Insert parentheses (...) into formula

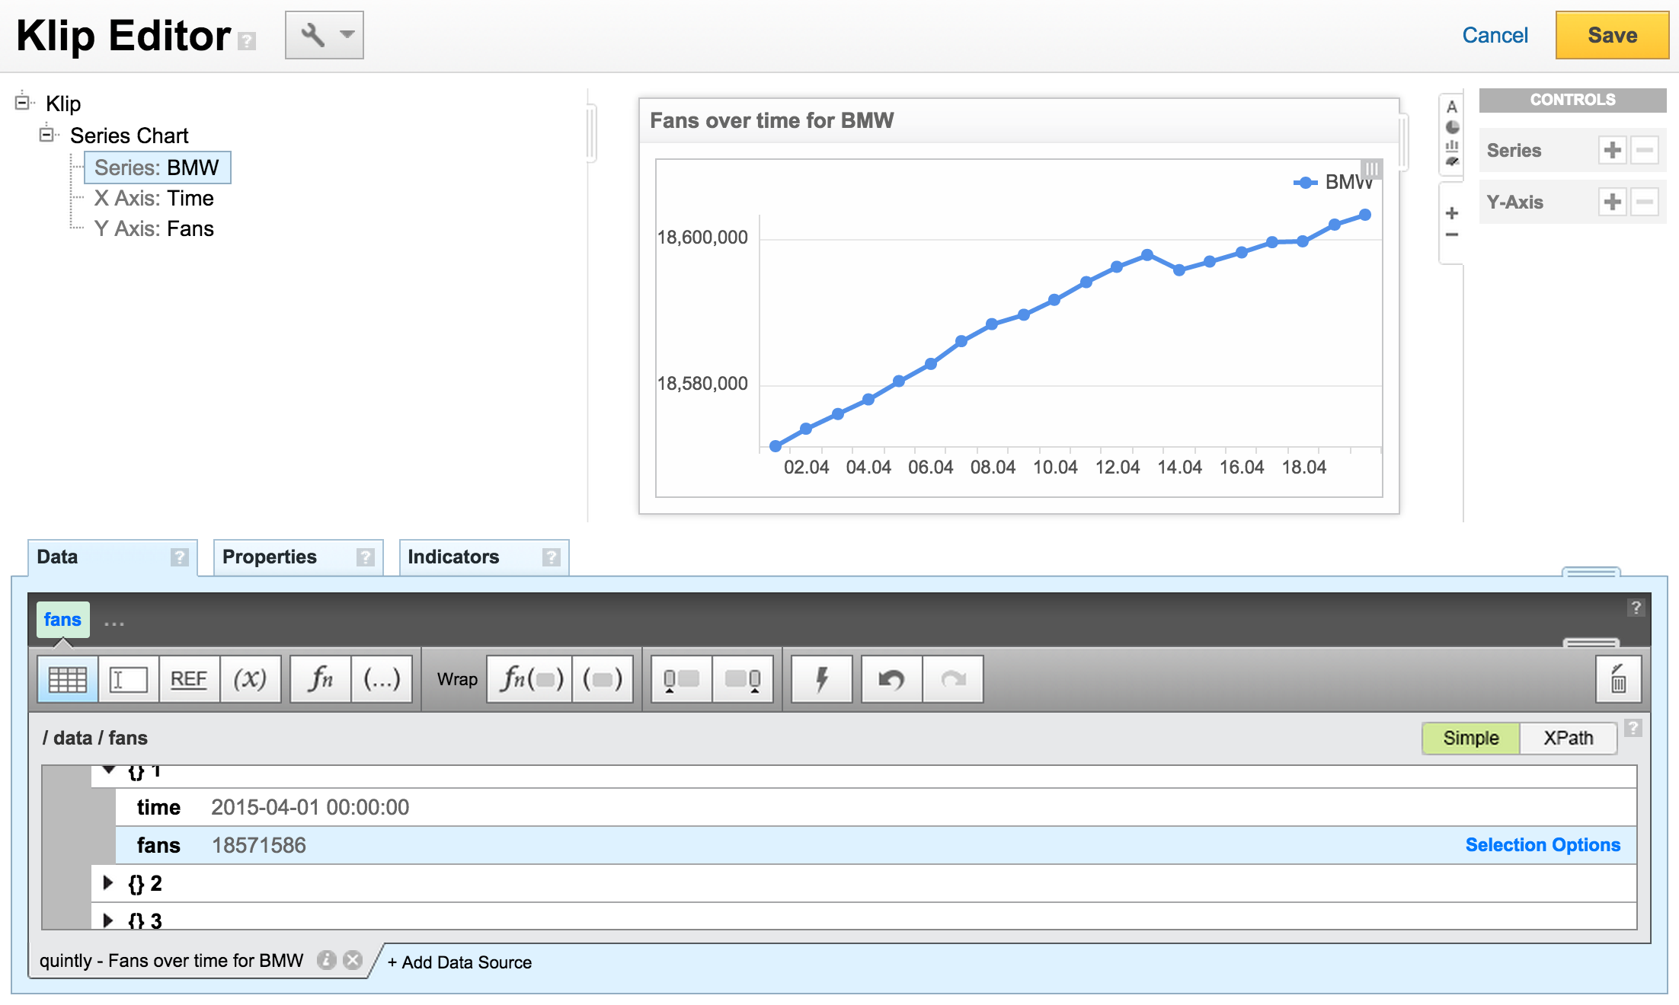(381, 679)
